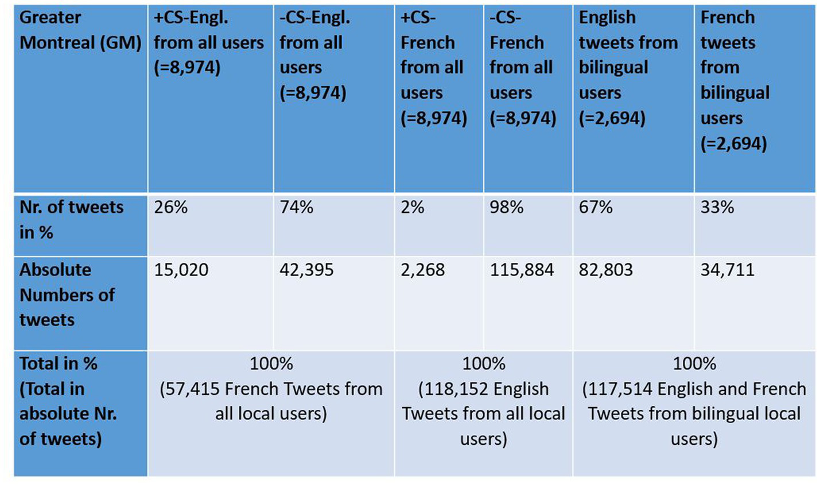Select the 98% cell
The height and width of the screenshot is (485, 820).
pyautogui.click(x=507, y=207)
